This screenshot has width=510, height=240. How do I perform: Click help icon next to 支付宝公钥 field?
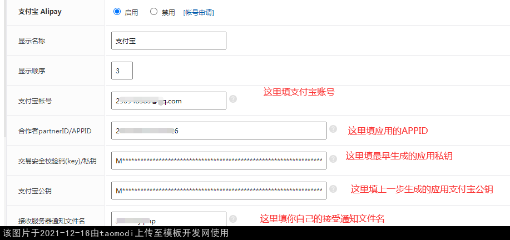333,189
